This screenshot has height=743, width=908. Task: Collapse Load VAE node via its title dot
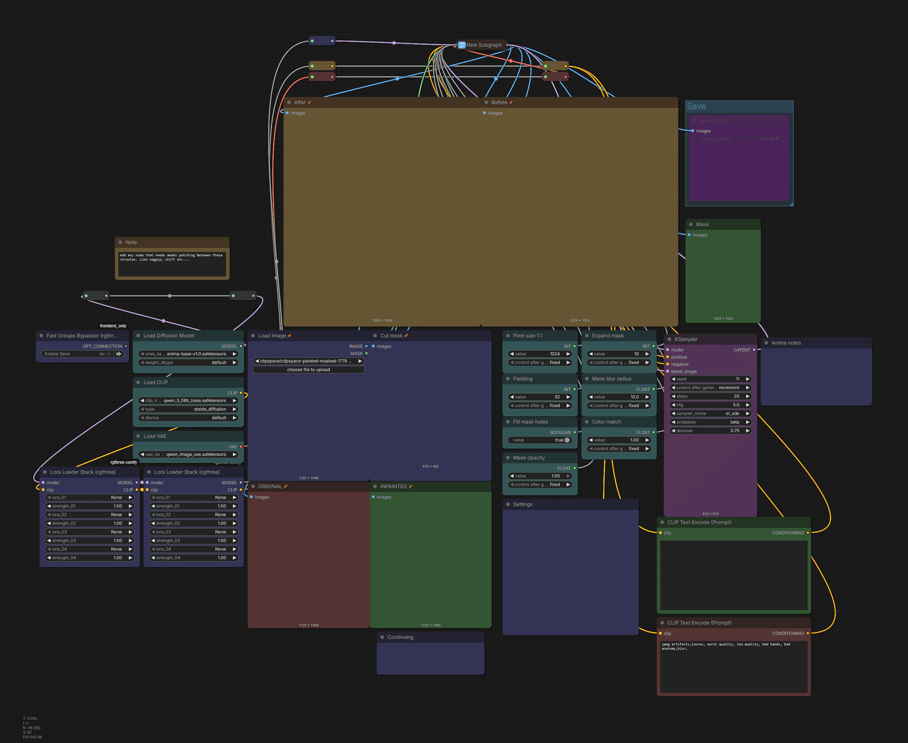coord(138,436)
